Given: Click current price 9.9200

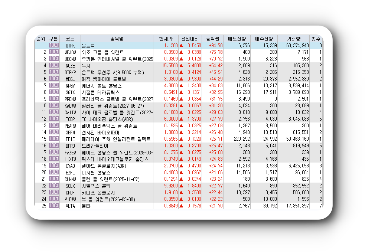Looking at the screenshot, I should (x=171, y=186).
